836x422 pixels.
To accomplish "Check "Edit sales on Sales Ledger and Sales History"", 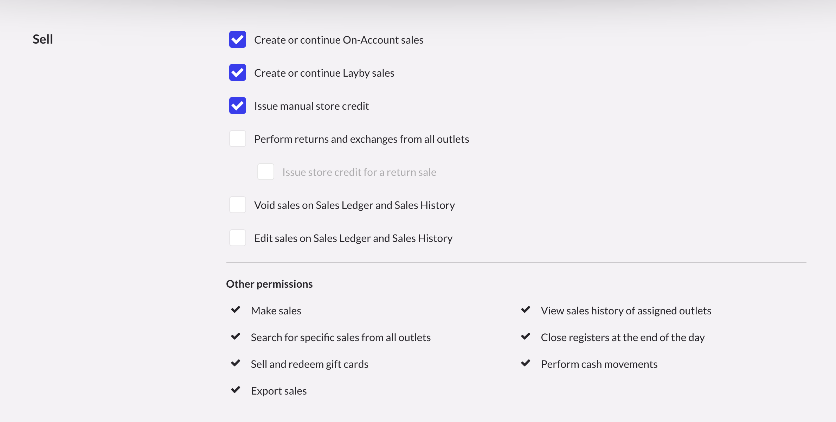I will pos(237,238).
